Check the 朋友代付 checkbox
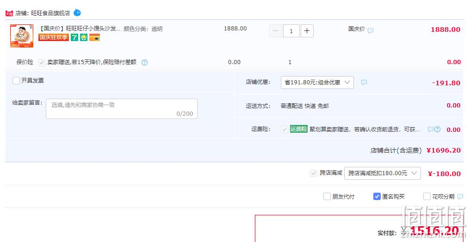The image size is (470, 242). pyautogui.click(x=327, y=196)
